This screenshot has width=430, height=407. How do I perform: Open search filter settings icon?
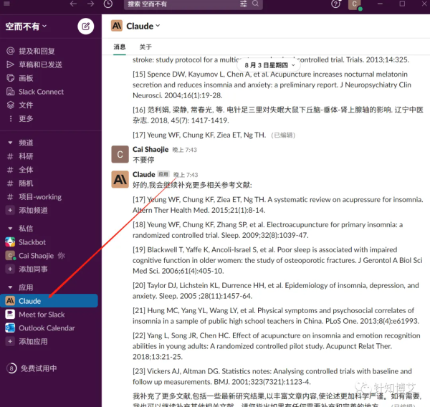pos(244,4)
